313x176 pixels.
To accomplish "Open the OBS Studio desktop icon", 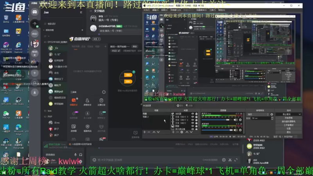I will tap(18, 101).
